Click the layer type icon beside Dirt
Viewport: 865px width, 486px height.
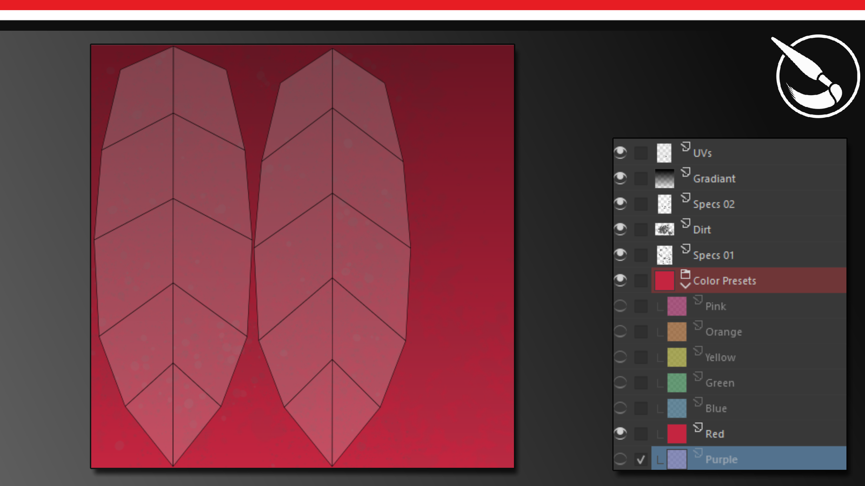coord(686,223)
